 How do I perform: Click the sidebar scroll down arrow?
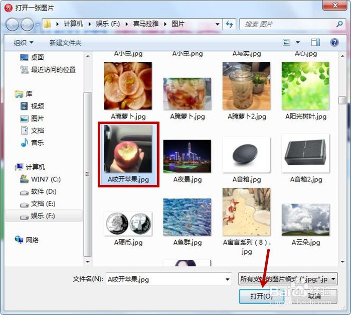pos(88,262)
